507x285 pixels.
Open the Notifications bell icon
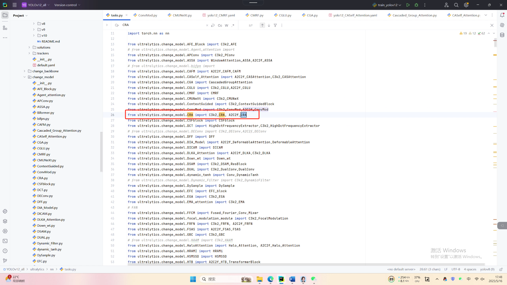502,15
